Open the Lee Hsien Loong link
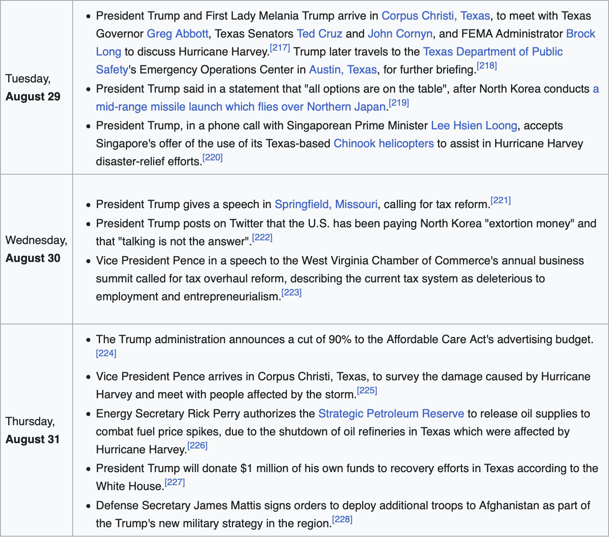 click(474, 126)
